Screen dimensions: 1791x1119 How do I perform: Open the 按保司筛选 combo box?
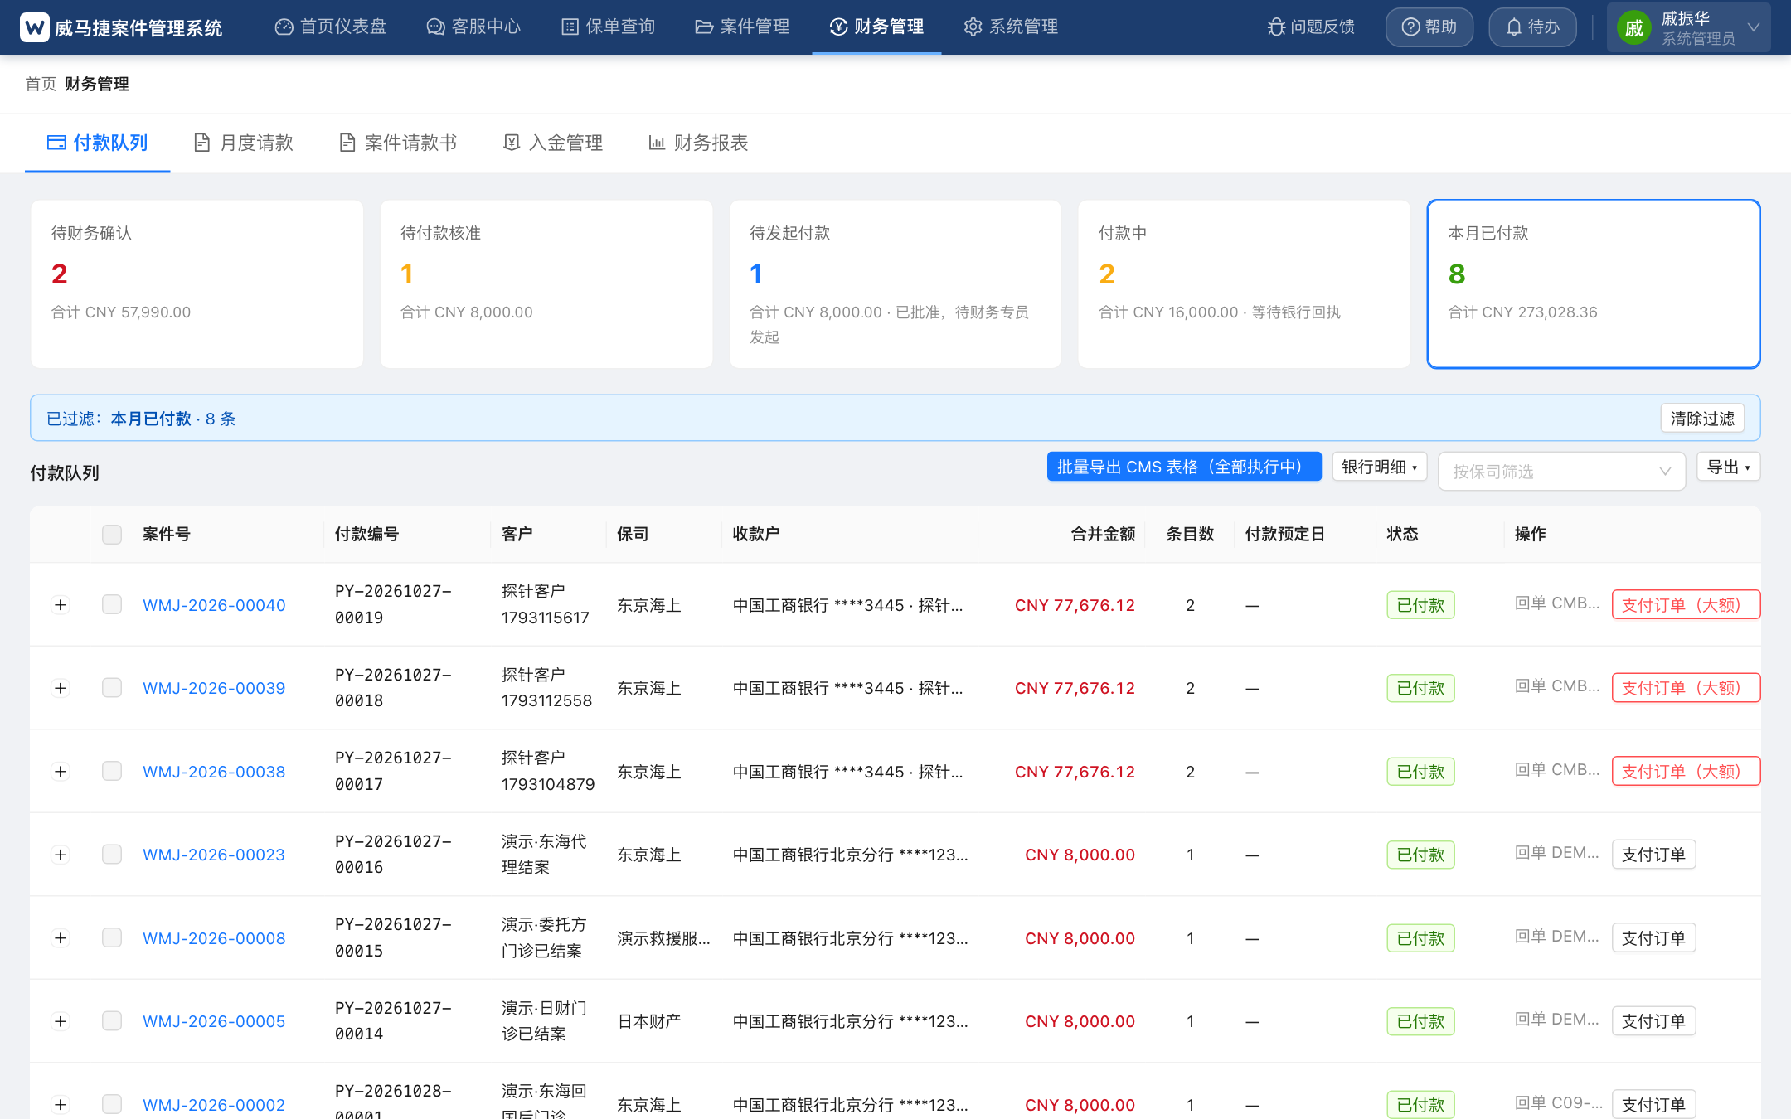1561,471
